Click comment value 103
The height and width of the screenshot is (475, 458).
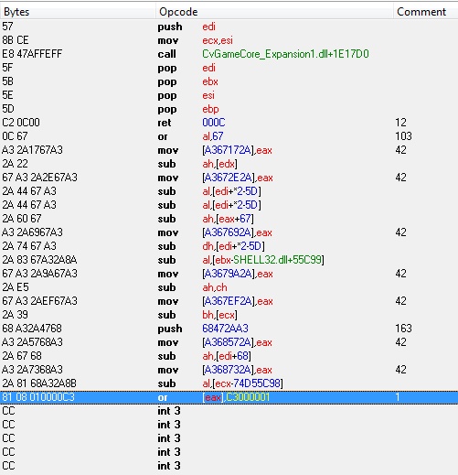[403, 136]
